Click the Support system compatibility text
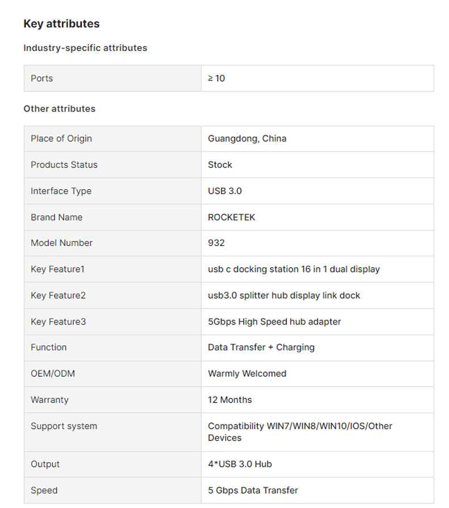 [300, 432]
